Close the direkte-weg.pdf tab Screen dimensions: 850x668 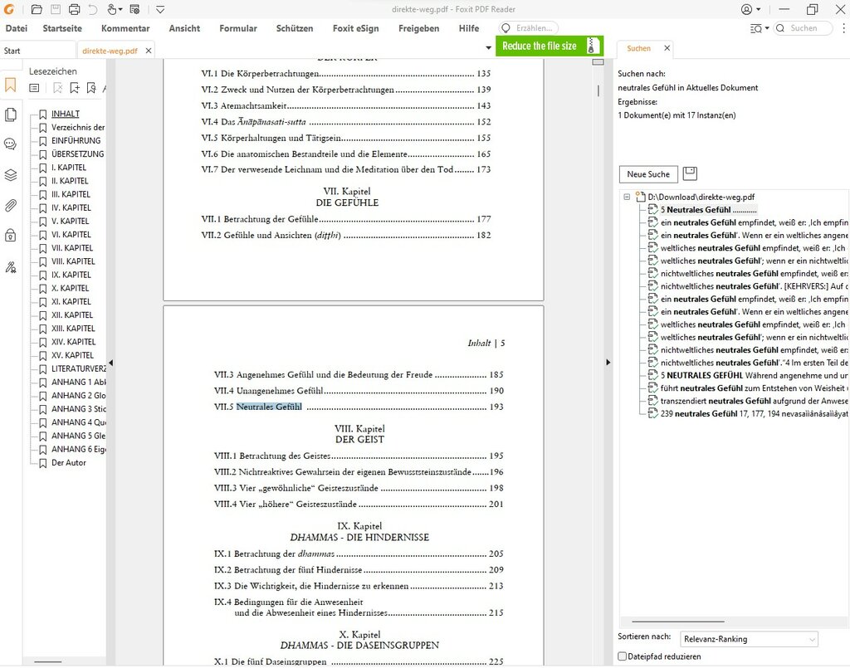pyautogui.click(x=149, y=51)
